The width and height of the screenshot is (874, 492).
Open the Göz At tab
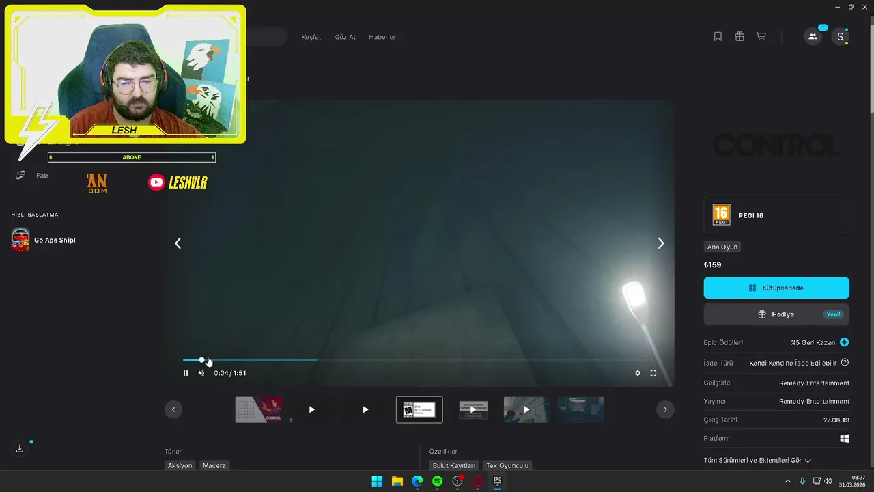(346, 37)
